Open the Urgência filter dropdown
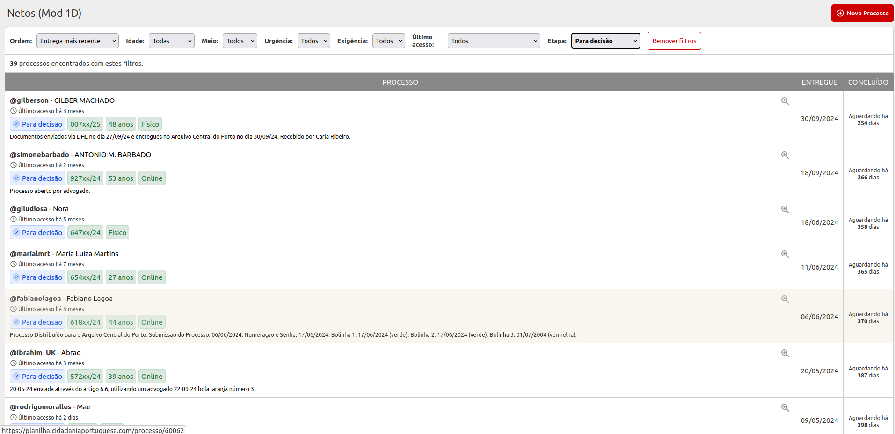The image size is (895, 434). 313,41
